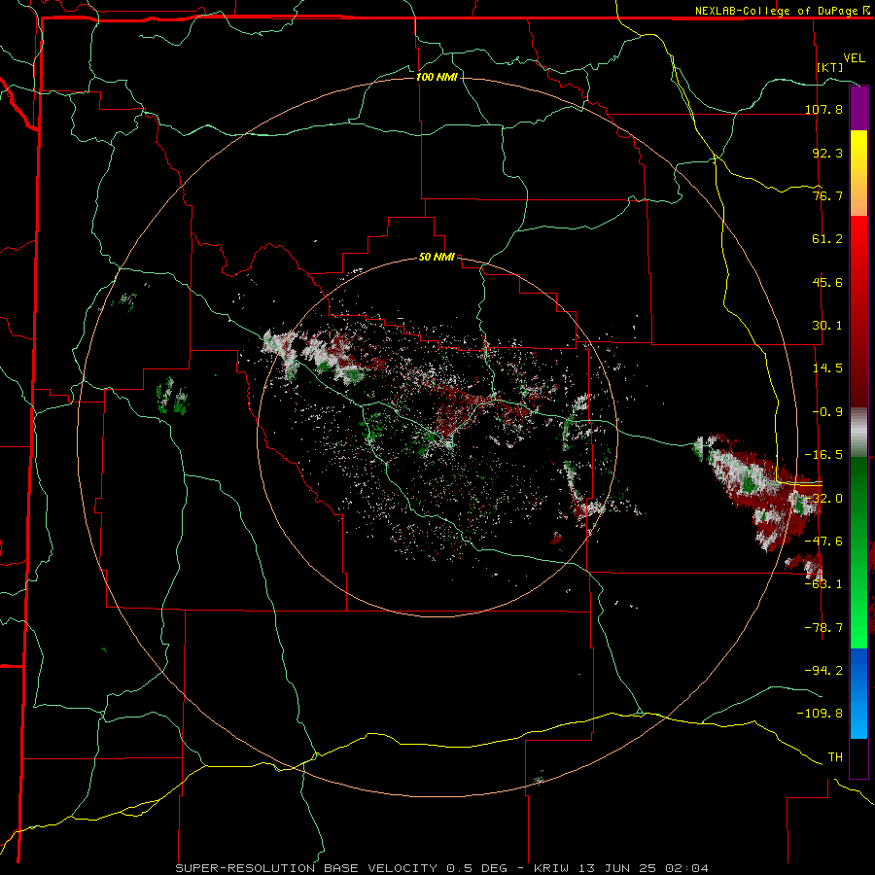Click the 100 NMI range ring label
Image resolution: width=875 pixels, height=875 pixels.
pyautogui.click(x=437, y=77)
